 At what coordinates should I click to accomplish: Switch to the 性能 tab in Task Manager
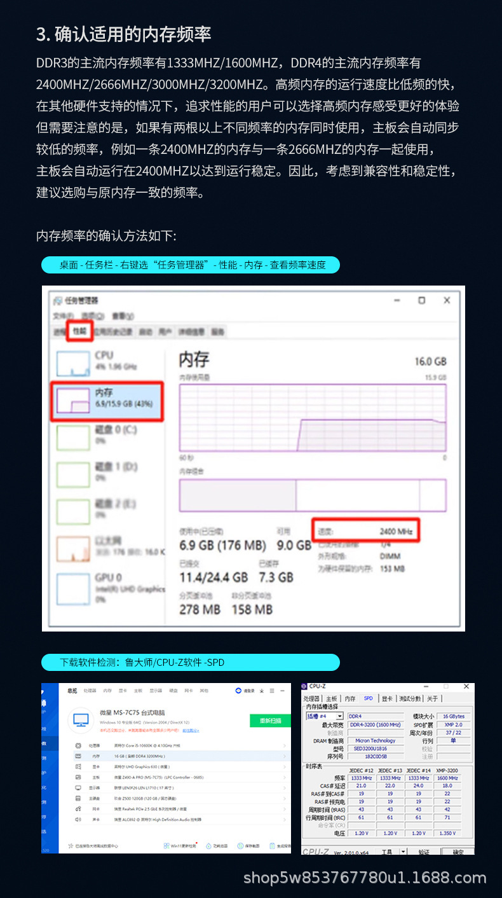79,331
